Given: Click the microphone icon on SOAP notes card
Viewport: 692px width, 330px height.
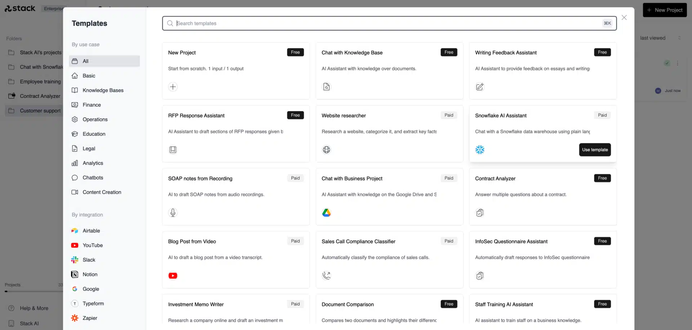Looking at the screenshot, I should click(173, 212).
